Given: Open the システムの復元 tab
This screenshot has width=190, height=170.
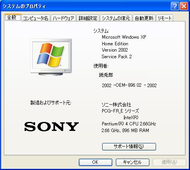Looking at the screenshot, I should (x=116, y=18).
